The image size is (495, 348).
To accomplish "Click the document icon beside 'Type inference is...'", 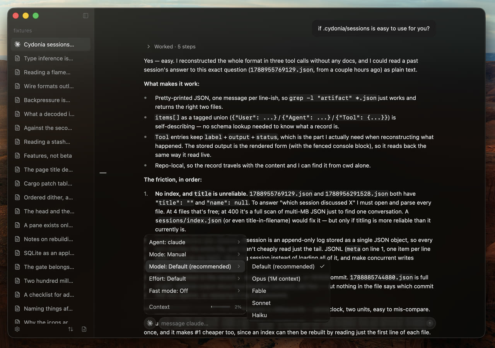I will [x=17, y=58].
